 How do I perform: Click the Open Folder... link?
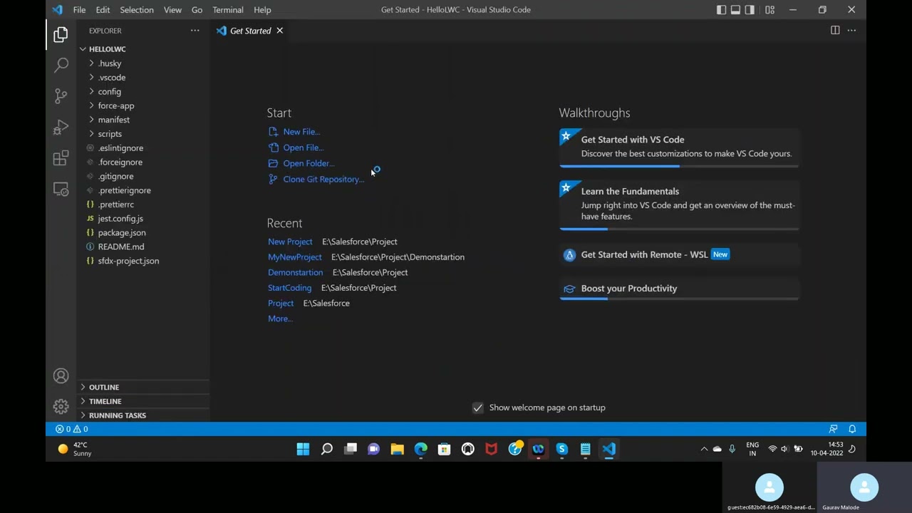[x=309, y=163]
